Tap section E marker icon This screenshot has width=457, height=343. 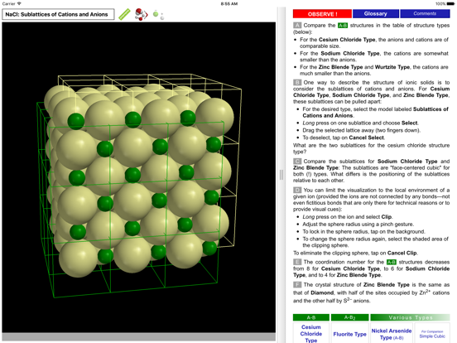297,262
